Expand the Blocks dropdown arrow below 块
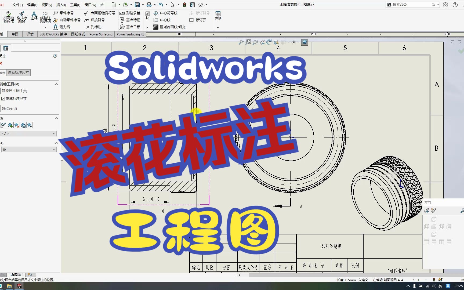This screenshot has width=464, height=290. [x=147, y=28]
